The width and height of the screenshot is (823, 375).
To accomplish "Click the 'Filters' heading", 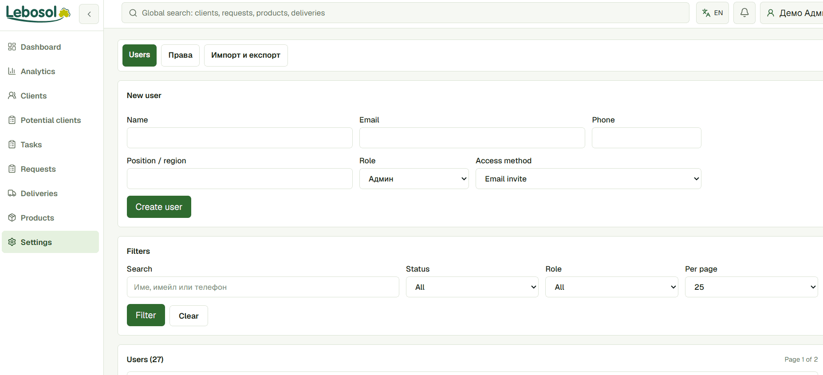I will (x=138, y=251).
